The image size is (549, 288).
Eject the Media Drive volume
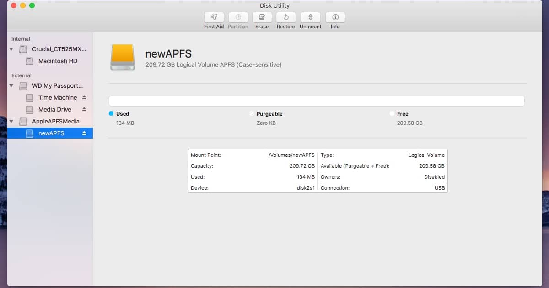click(x=84, y=109)
